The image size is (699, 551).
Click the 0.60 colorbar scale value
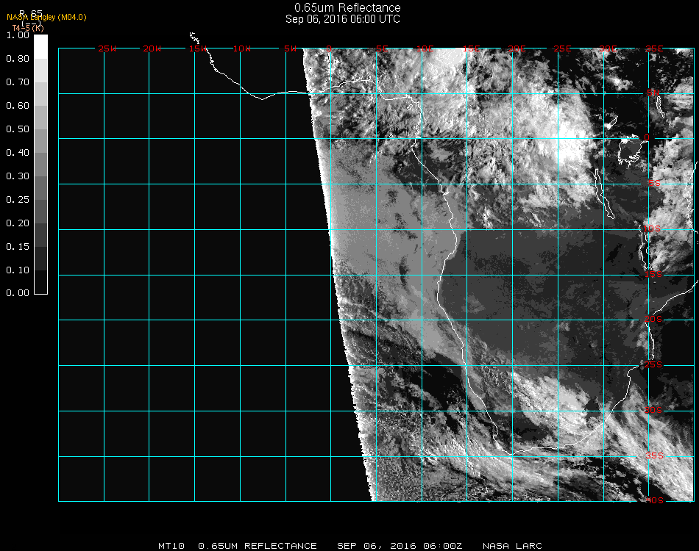coord(18,106)
